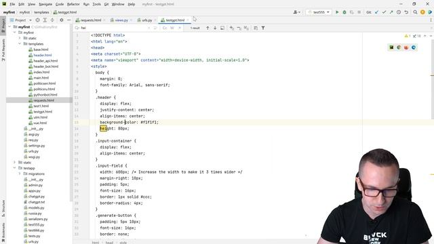Image resolution: width=434 pixels, height=244 pixels.
Task: Select settings.py in the project tree
Action: tap(36, 146)
